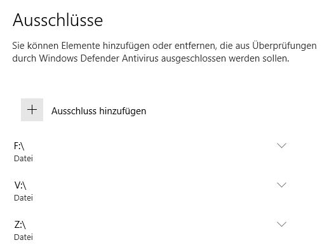Expand the Z:\ exclusion chevron
322x252 pixels.
(281, 224)
